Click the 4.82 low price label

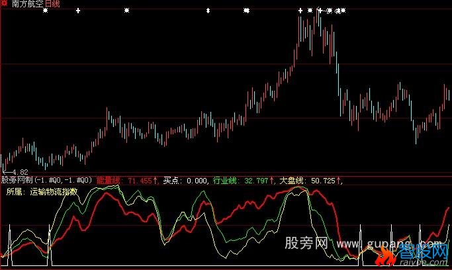(20, 172)
